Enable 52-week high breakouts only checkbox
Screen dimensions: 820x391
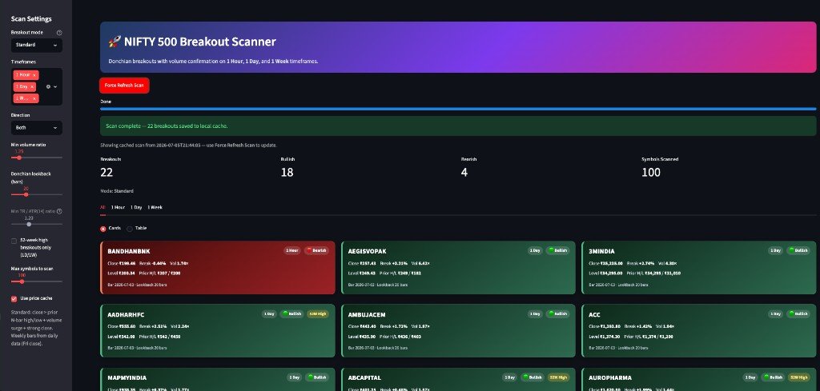click(14, 241)
